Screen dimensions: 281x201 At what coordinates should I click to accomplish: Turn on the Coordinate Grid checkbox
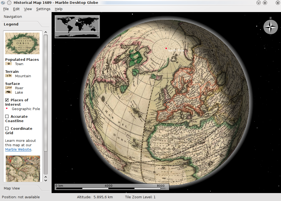tap(7, 128)
